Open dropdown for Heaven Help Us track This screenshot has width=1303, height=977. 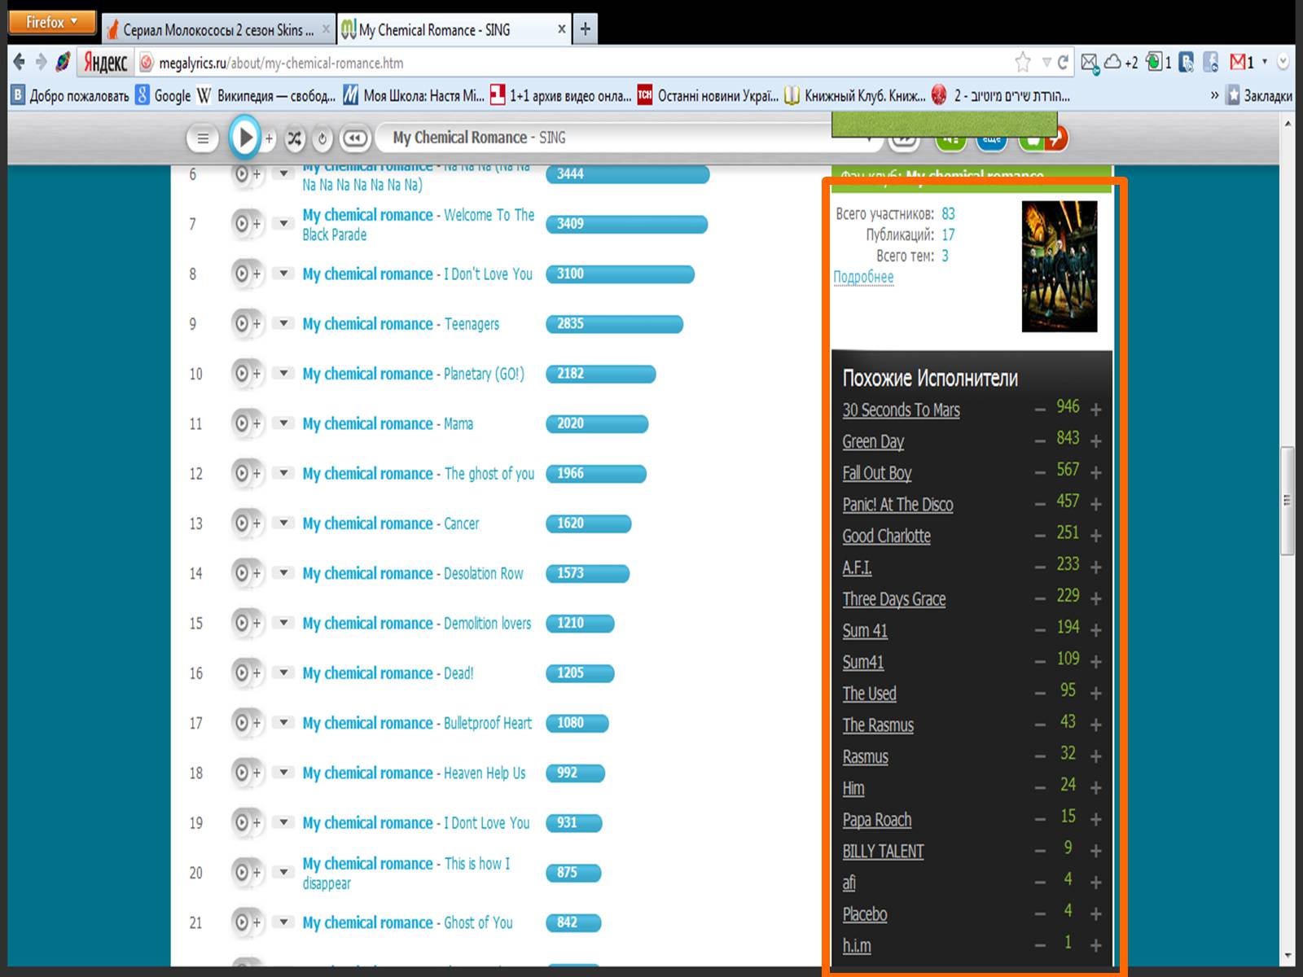coord(283,773)
